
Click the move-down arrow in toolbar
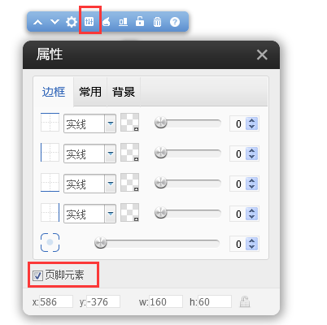[54, 22]
